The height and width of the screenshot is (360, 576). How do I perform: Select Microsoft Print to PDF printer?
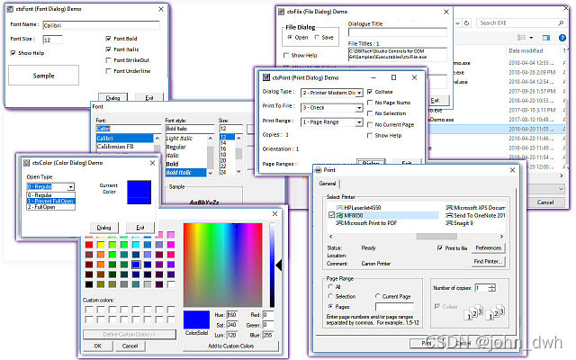pyautogui.click(x=366, y=223)
